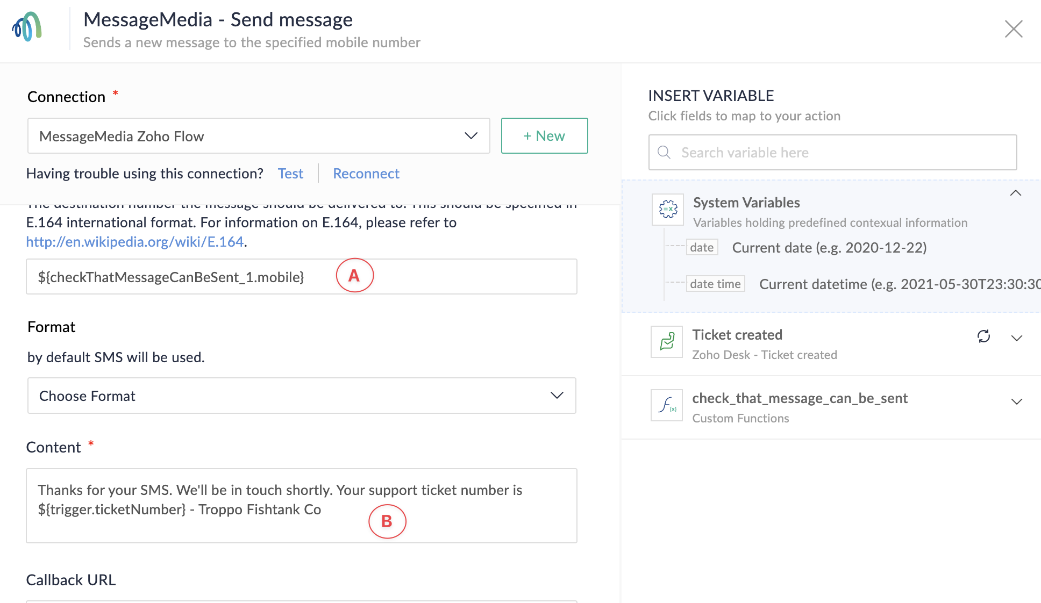The height and width of the screenshot is (603, 1041).
Task: Click the Reconnect link
Action: (366, 174)
